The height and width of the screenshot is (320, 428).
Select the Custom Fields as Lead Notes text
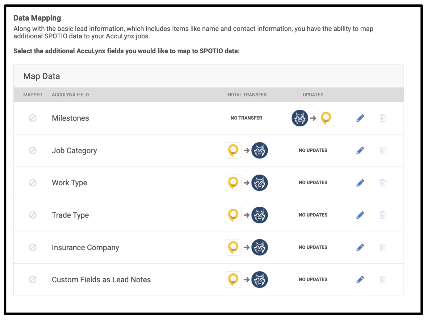[101, 279]
